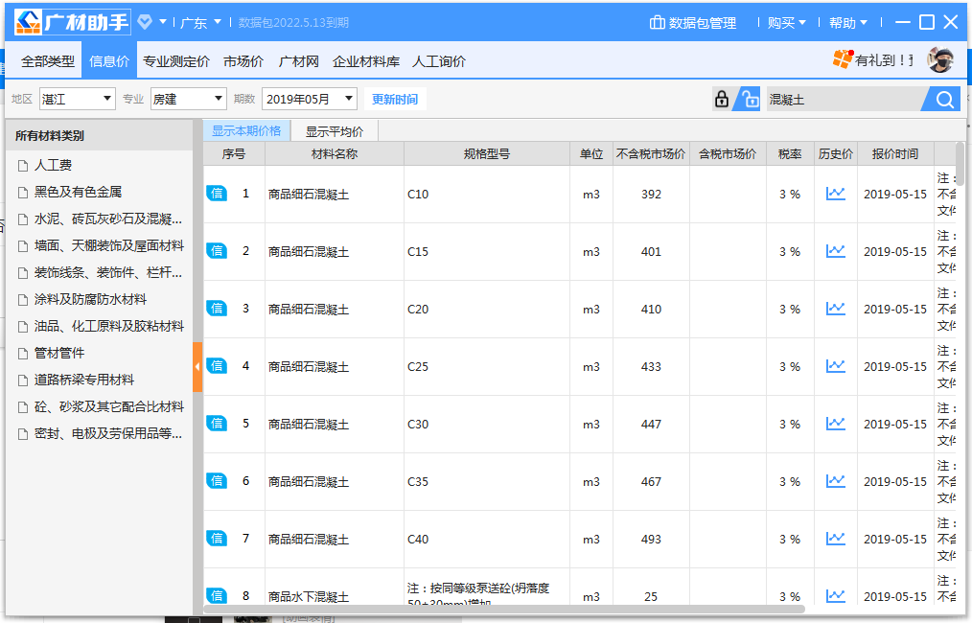This screenshot has height=623, width=972.
Task: View price history chart for C15
Action: click(x=835, y=251)
